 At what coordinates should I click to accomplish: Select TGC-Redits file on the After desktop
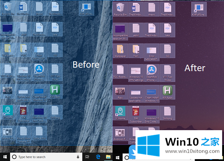pos(120,71)
